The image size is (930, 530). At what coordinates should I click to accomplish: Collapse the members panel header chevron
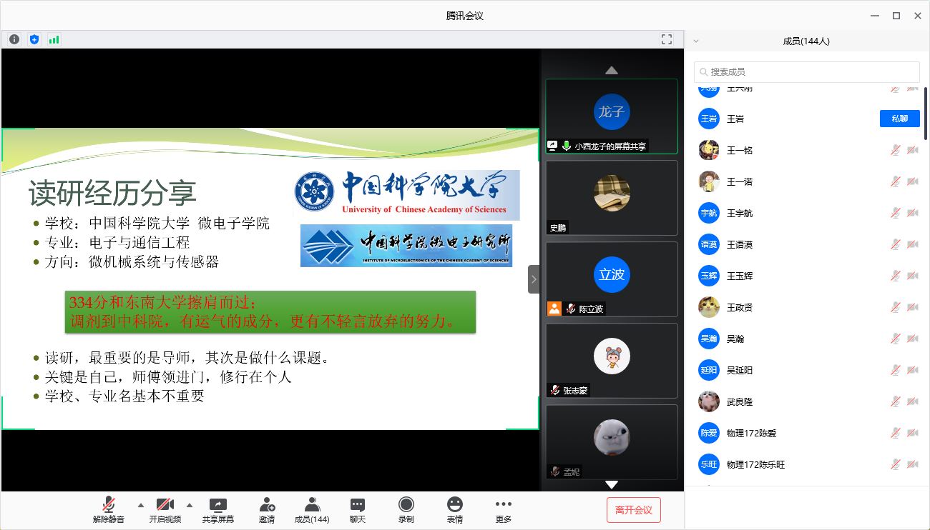696,41
